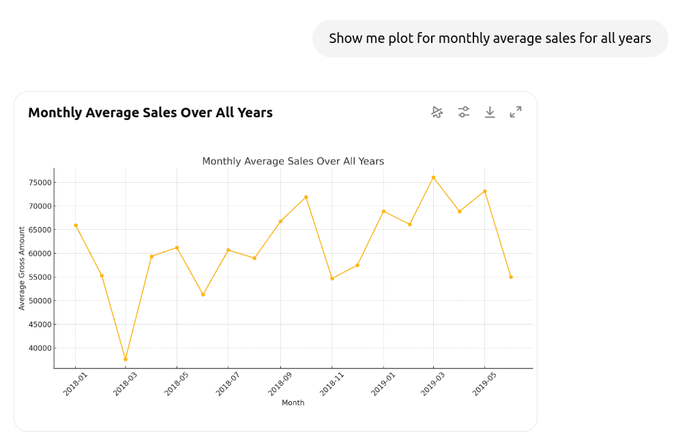Open the chart settings sliders icon
The width and height of the screenshot is (676, 446).
point(463,113)
